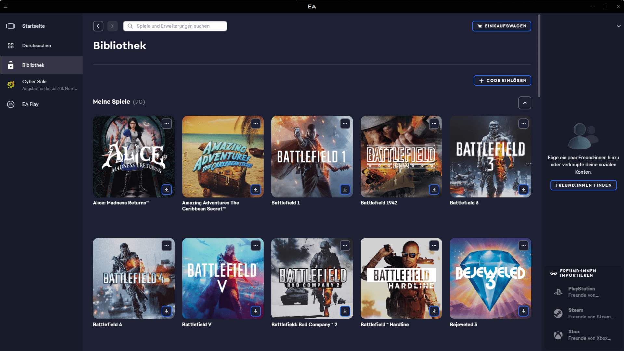This screenshot has width=624, height=351.
Task: Click Freund:innen finden button
Action: 583,185
